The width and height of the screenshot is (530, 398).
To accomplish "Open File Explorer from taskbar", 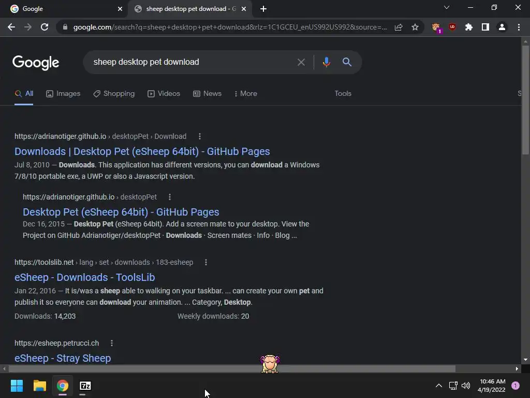I will [39, 386].
